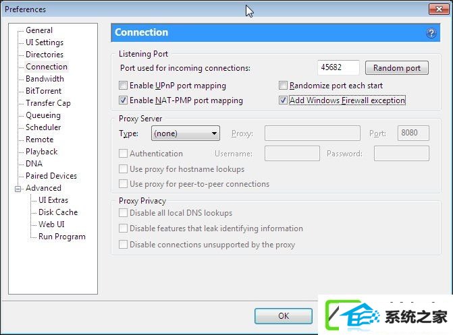Open Bandwidth preferences

pos(45,79)
